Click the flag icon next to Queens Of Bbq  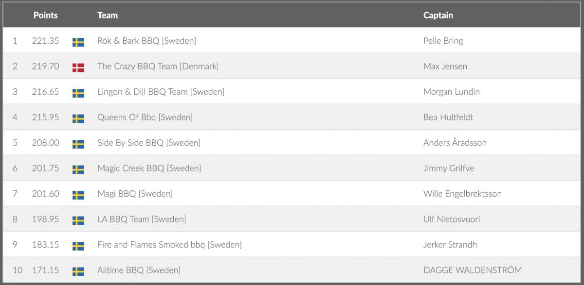pos(78,118)
